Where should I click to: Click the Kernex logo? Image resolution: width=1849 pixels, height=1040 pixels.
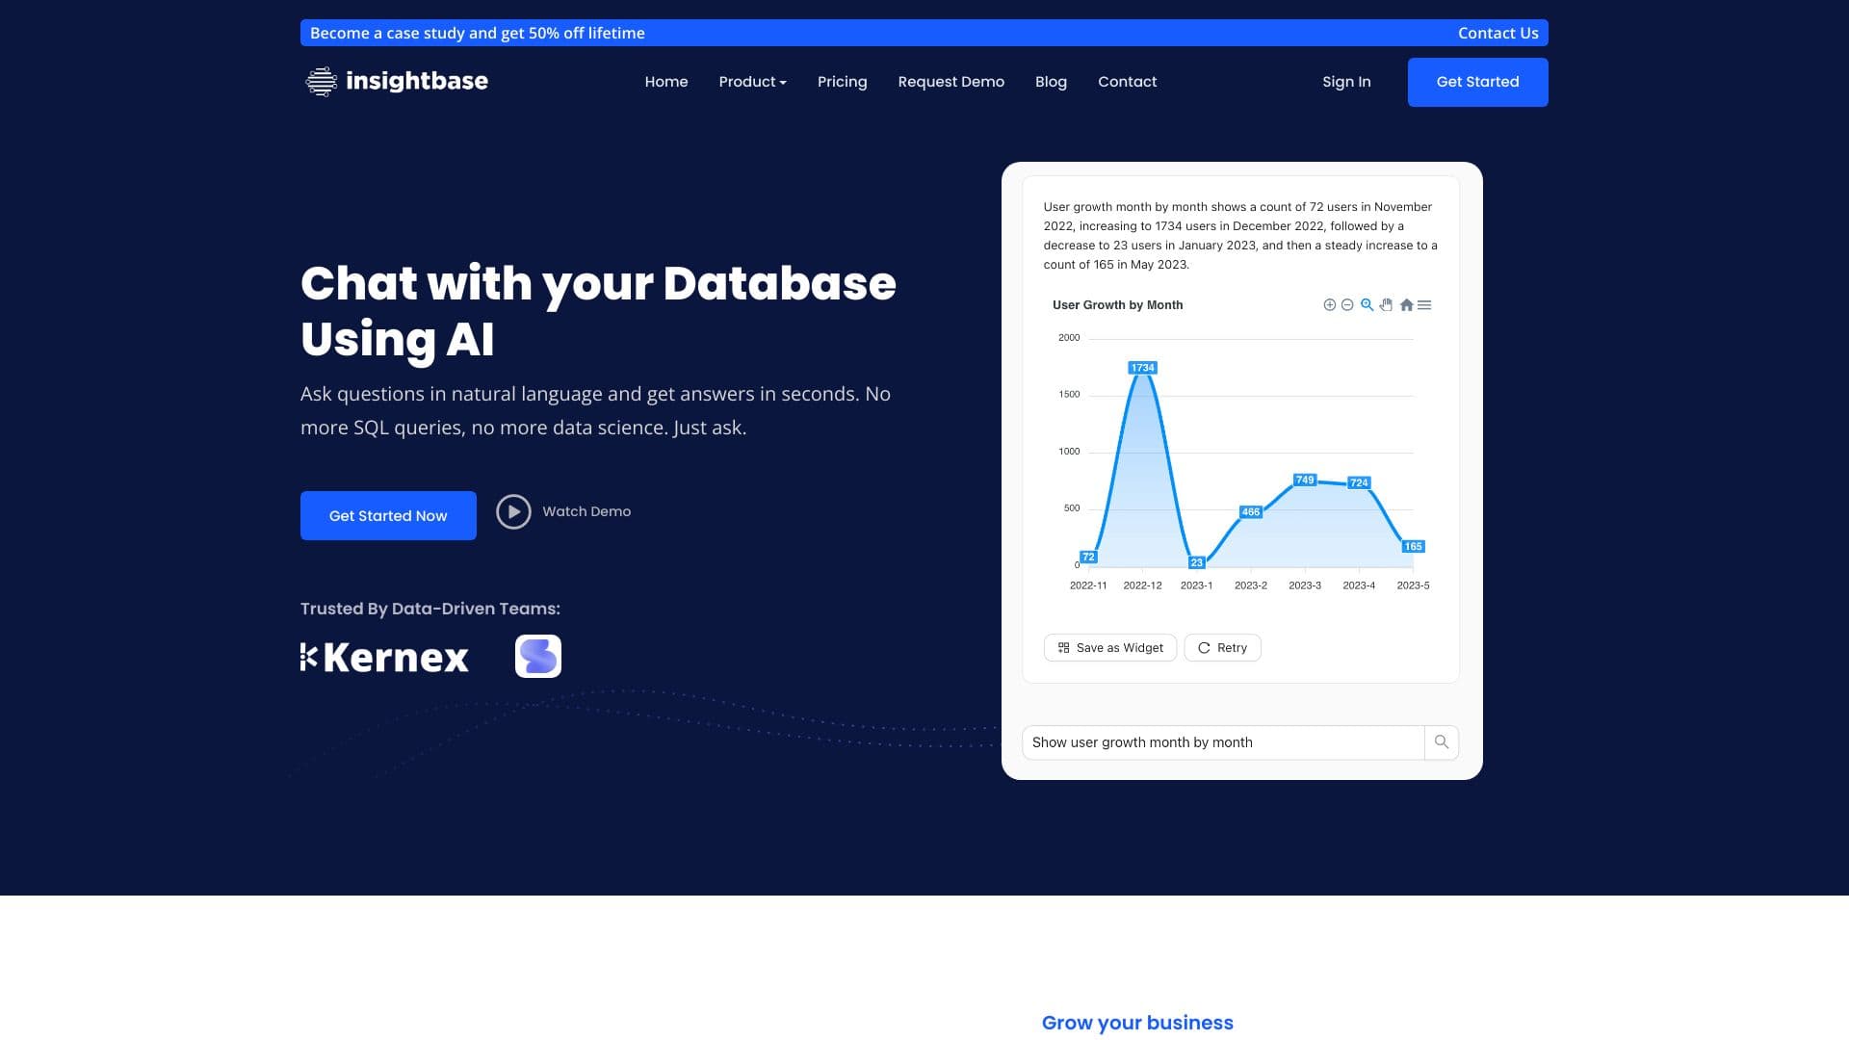click(384, 656)
